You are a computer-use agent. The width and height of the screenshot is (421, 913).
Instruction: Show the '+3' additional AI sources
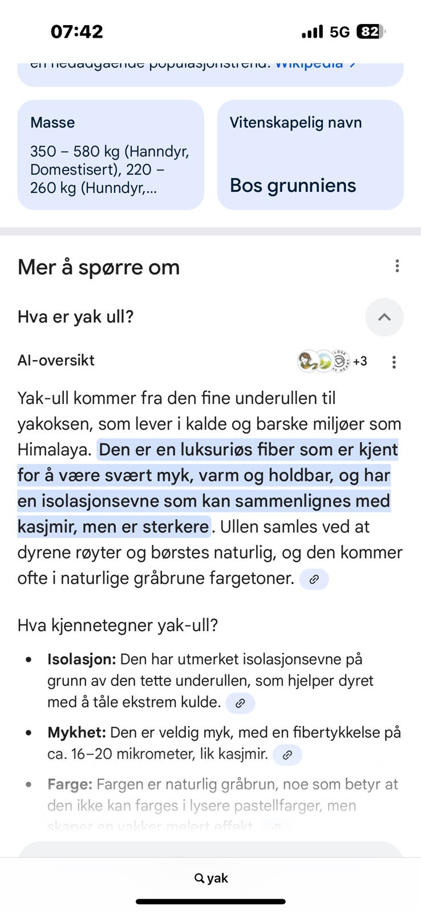(x=360, y=361)
